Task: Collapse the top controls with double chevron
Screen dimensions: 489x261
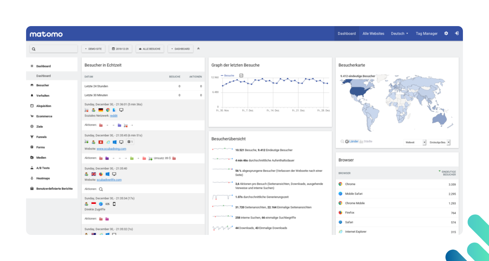Action: point(198,49)
